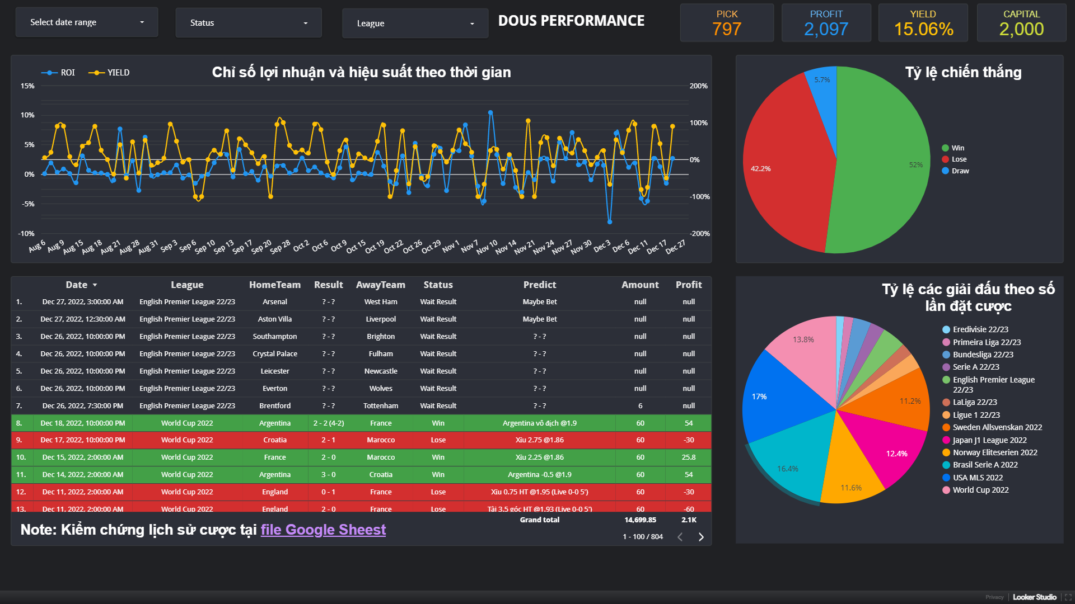Click the Date column sort arrow
Viewport: 1075px width, 604px height.
(95, 285)
